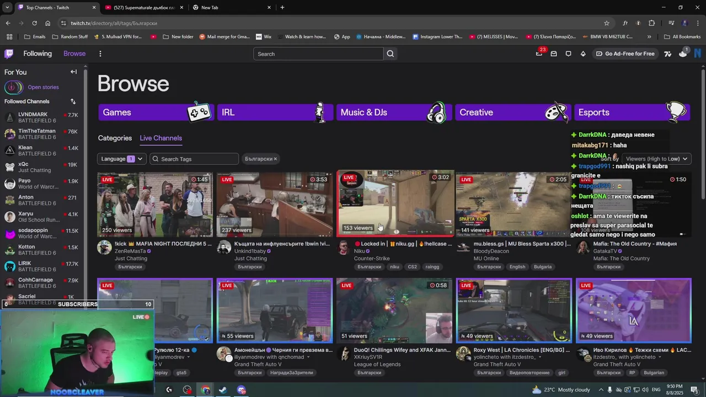706x397 pixels.
Task: Open xQc channel in followed list
Action: (41, 167)
